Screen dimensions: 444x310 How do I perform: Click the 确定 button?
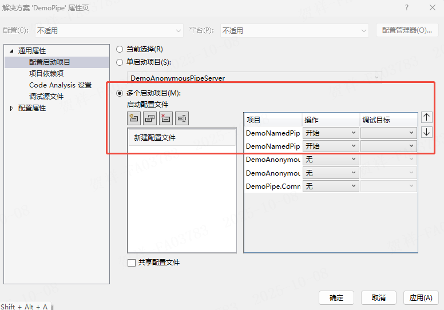click(336, 298)
